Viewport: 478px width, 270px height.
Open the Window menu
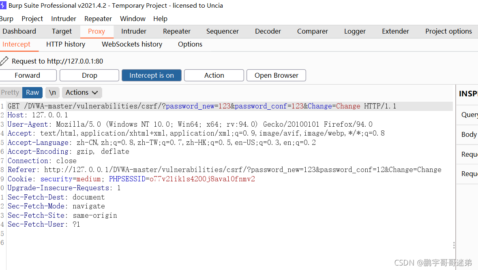point(133,19)
